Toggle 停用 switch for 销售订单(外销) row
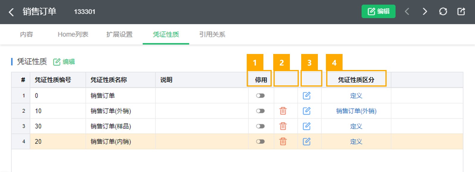 coord(260,111)
